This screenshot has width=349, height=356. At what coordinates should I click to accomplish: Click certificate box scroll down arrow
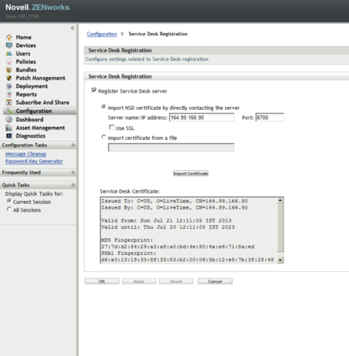(x=280, y=260)
